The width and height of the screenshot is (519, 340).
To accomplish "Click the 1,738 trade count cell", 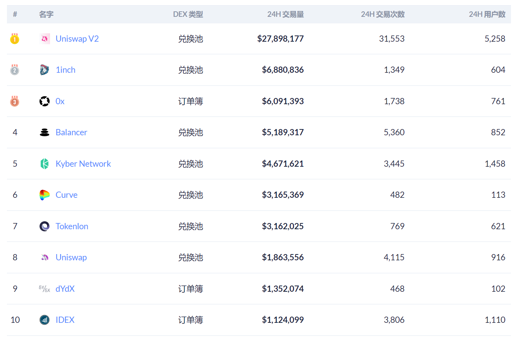I will [394, 101].
